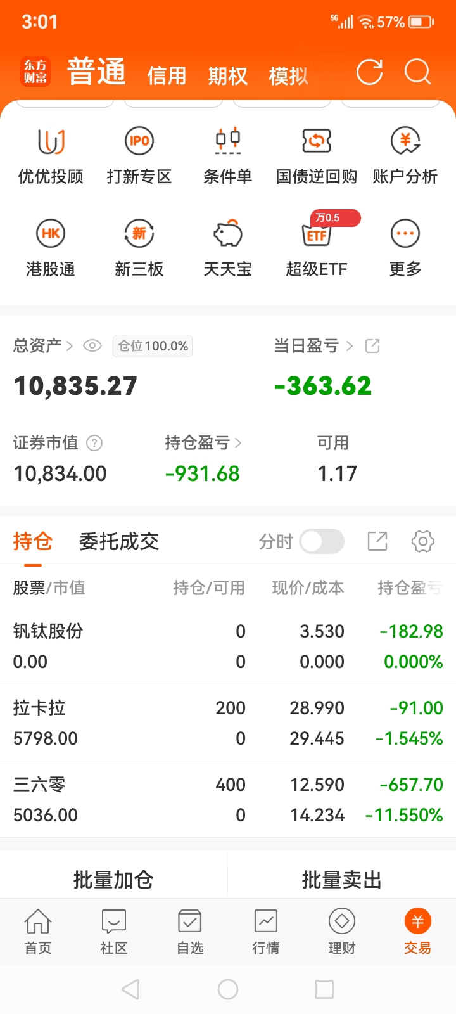Open the search magnifier icon

[x=418, y=72]
